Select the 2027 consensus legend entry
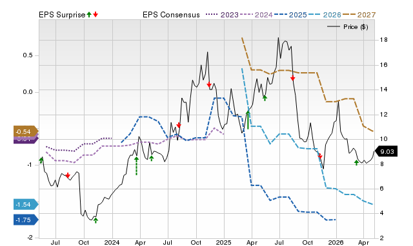Viewport: 413px width, 246px height. [x=359, y=15]
